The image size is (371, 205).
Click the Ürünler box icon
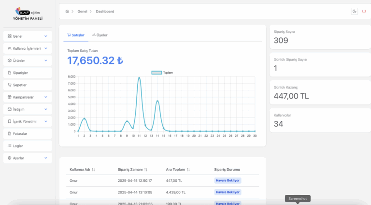(10, 60)
